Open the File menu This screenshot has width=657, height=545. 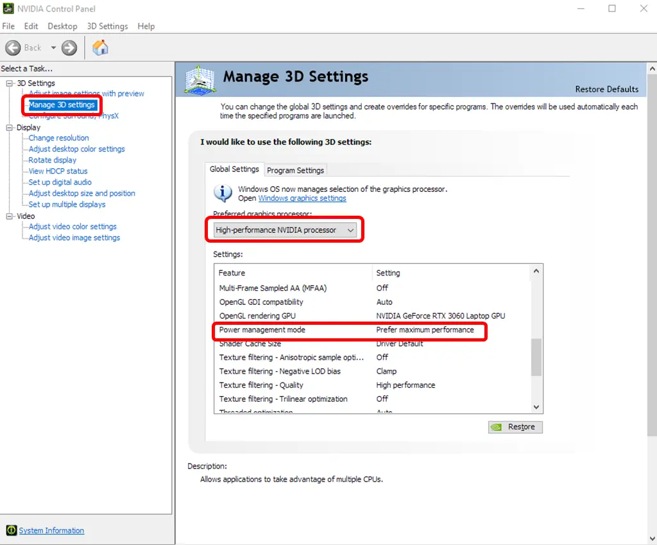click(8, 26)
